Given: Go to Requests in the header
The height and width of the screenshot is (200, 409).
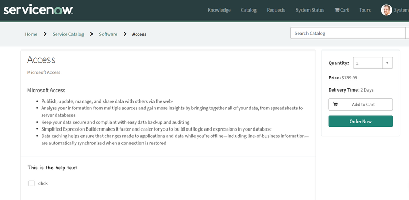Looking at the screenshot, I should point(276,10).
